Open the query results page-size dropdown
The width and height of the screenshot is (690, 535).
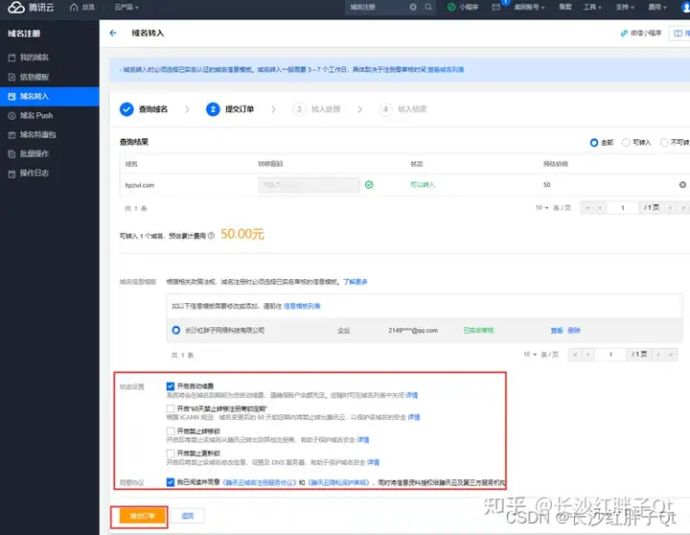click(541, 207)
